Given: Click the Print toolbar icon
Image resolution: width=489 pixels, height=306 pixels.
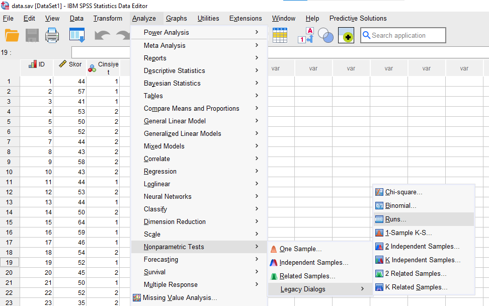Looking at the screenshot, I should (x=53, y=35).
